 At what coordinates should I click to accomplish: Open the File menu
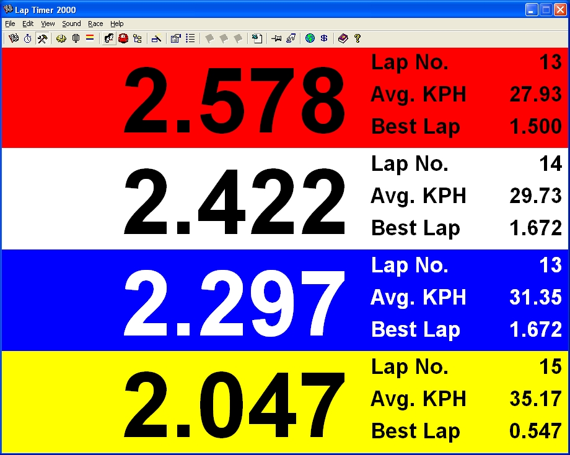point(10,24)
